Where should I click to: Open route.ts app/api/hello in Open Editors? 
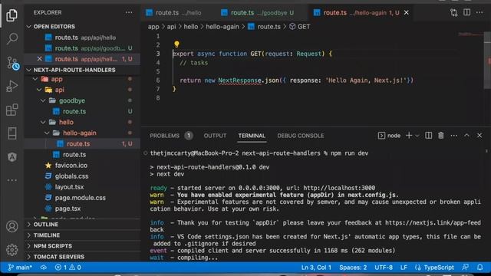coord(82,38)
